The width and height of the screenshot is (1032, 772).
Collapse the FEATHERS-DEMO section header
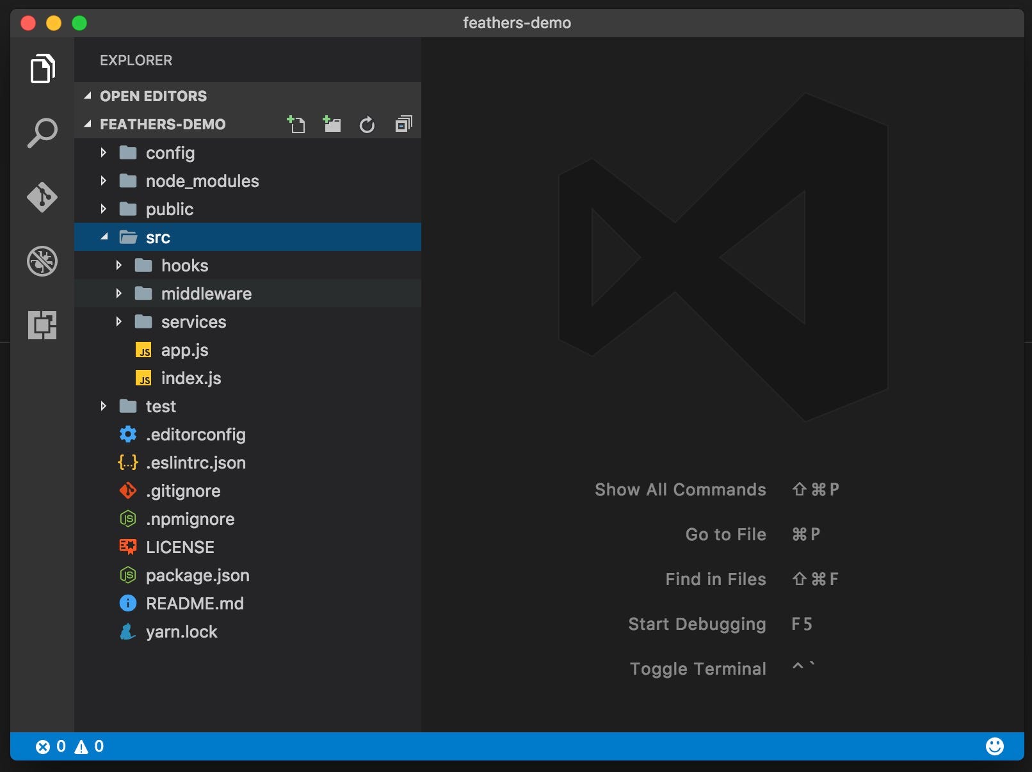click(x=163, y=124)
